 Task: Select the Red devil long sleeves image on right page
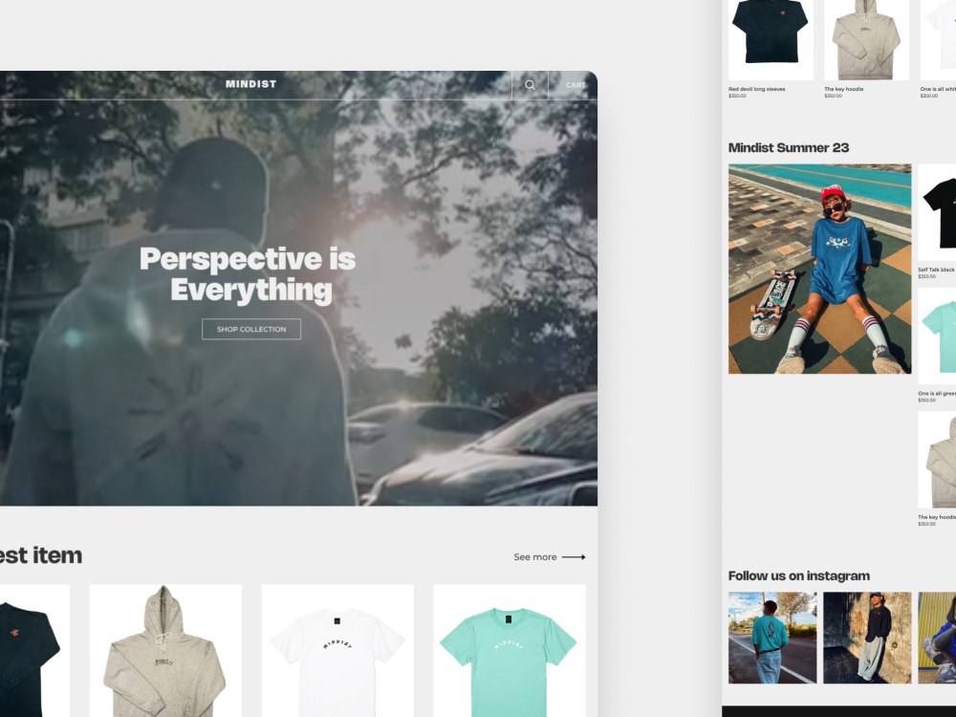771,39
